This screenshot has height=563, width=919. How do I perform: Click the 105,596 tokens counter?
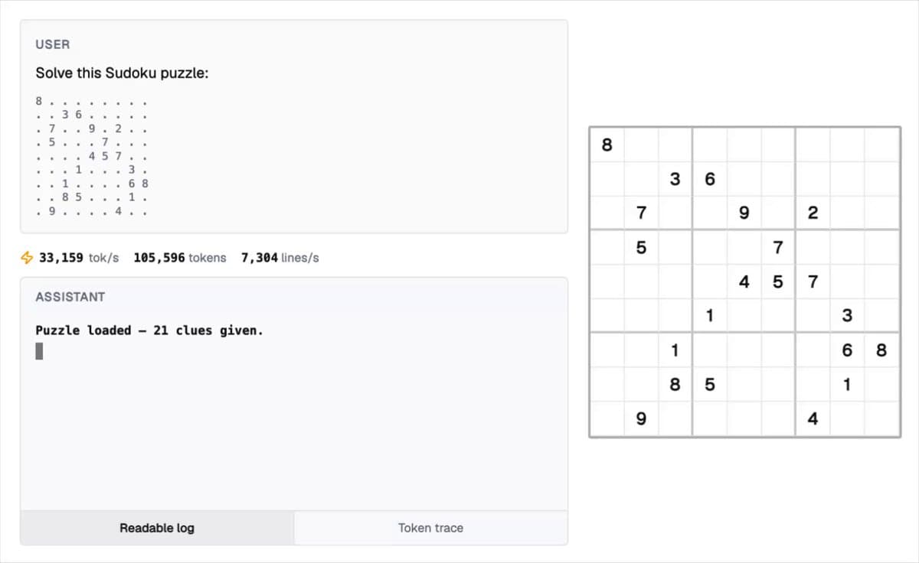[x=179, y=258]
